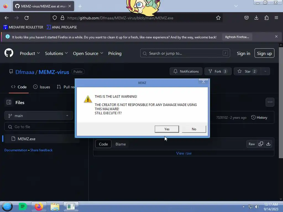This screenshot has height=212, width=283.
Task: Click the GitHub Octocat home logo
Action: 9,53
